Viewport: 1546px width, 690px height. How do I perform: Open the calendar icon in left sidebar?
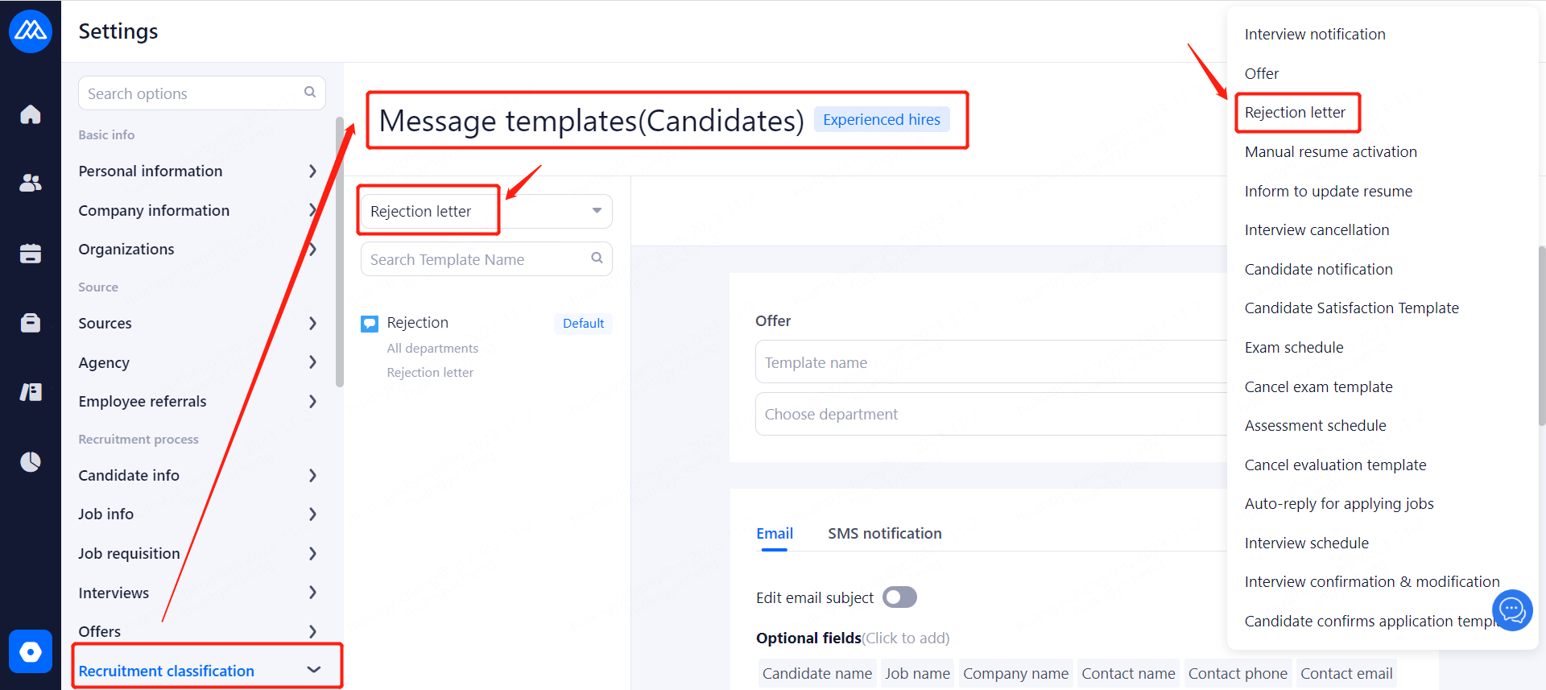click(31, 254)
